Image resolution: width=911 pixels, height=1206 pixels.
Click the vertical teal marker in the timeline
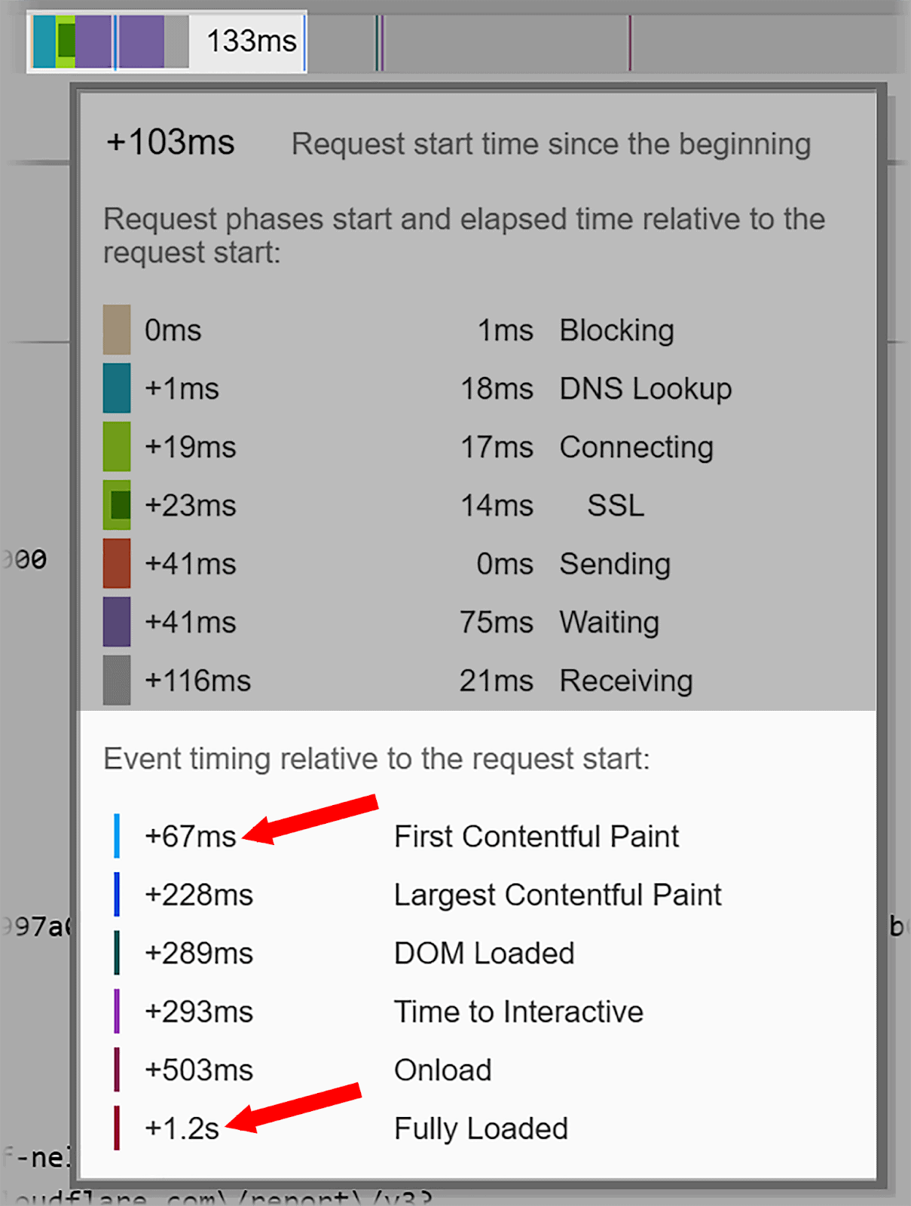pos(377,43)
